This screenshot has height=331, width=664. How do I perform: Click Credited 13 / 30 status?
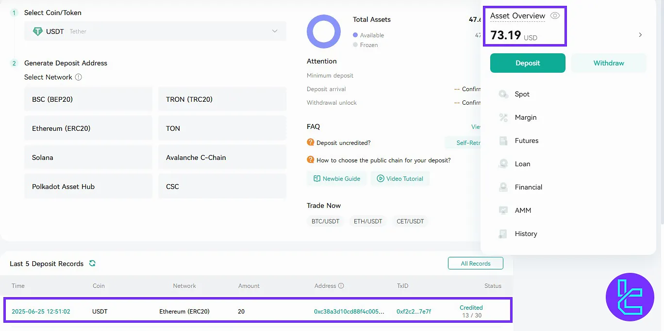(471, 312)
